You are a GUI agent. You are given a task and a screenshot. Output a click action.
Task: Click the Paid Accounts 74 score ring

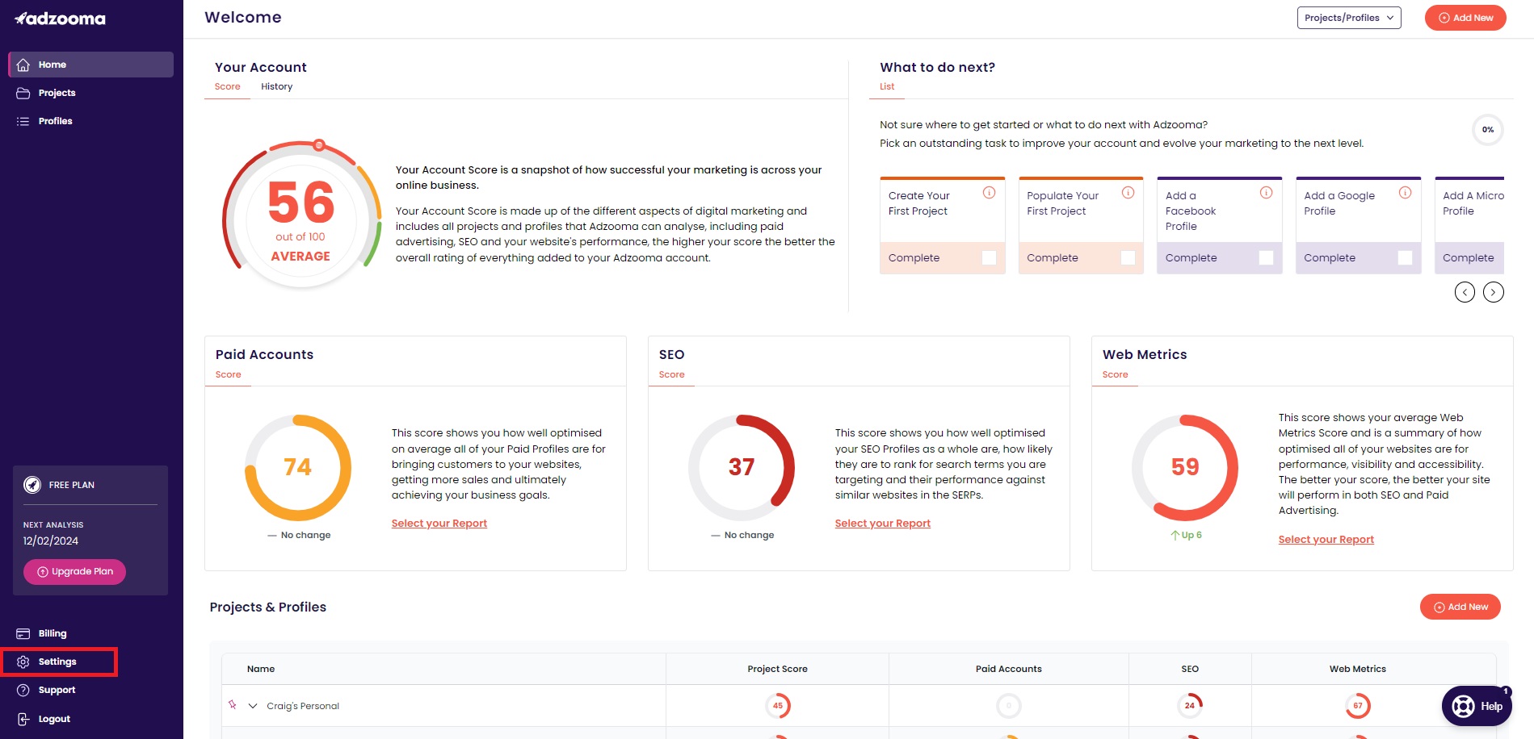[298, 468]
